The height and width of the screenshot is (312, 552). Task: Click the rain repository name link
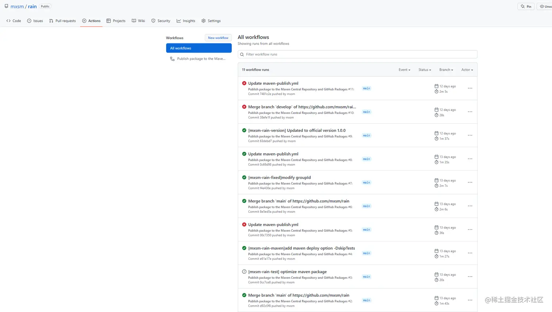tap(32, 7)
